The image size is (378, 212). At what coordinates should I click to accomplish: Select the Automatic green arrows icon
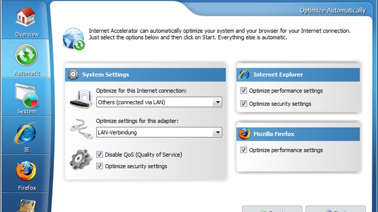click(26, 55)
